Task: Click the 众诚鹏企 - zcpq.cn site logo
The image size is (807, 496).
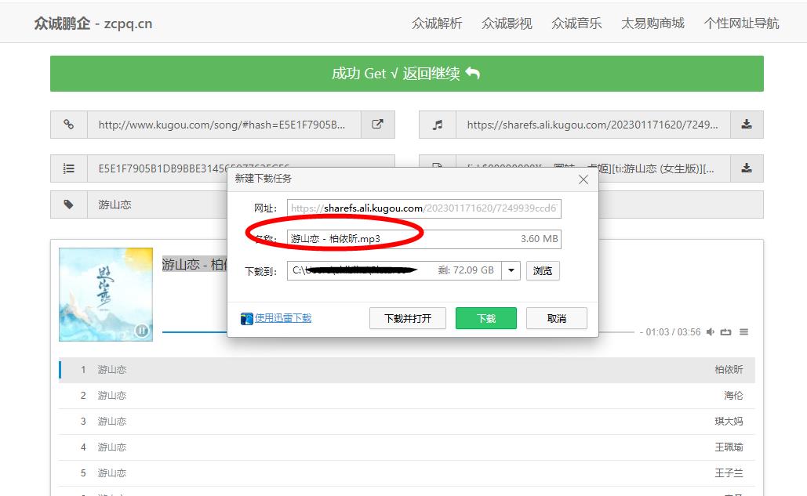Action: pyautogui.click(x=93, y=24)
